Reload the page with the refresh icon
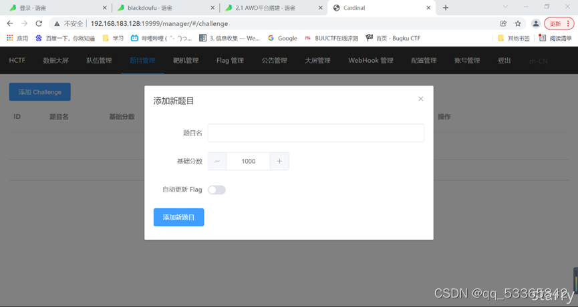This screenshot has height=307, width=578. (x=39, y=23)
